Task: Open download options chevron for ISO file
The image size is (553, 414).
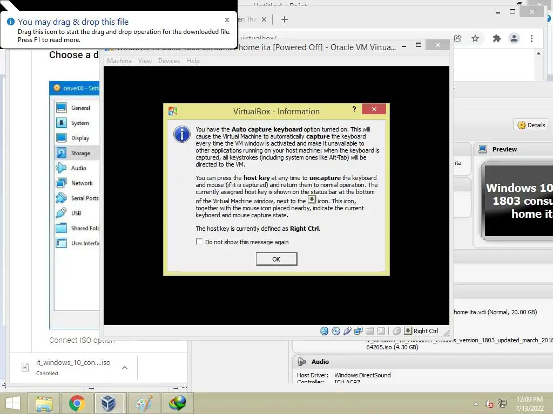Action: [125, 368]
